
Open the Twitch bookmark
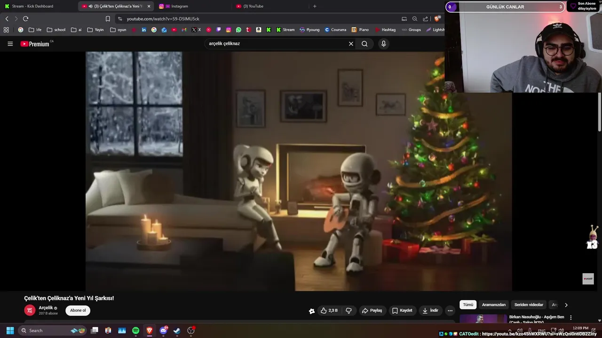pos(218,30)
